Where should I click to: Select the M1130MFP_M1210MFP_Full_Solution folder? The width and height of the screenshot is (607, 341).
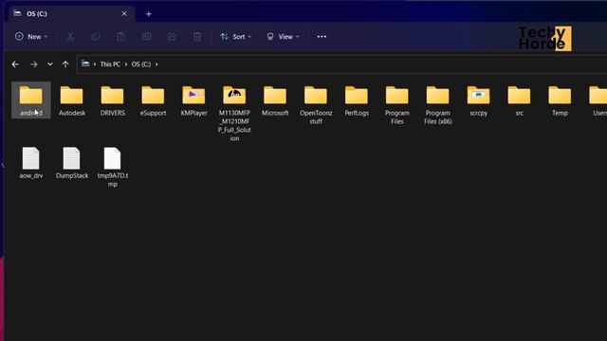[x=234, y=113]
